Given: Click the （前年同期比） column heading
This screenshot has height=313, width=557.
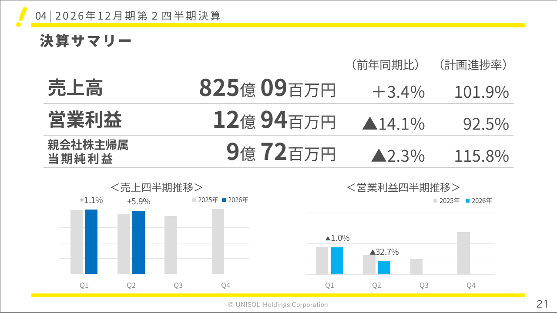Looking at the screenshot, I should (385, 65).
